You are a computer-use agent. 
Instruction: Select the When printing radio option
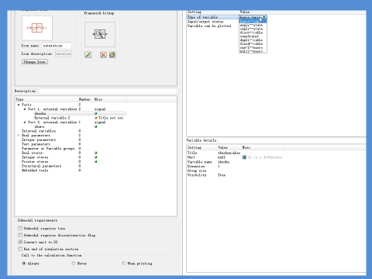tap(123, 263)
